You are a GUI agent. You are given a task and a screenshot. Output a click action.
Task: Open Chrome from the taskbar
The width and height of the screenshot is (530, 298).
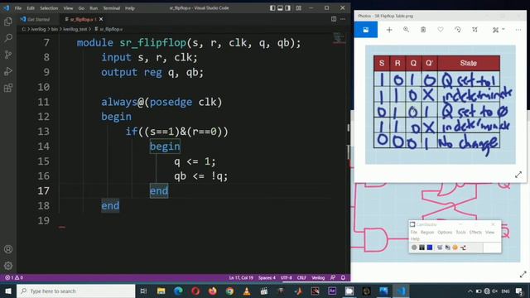click(x=230, y=291)
